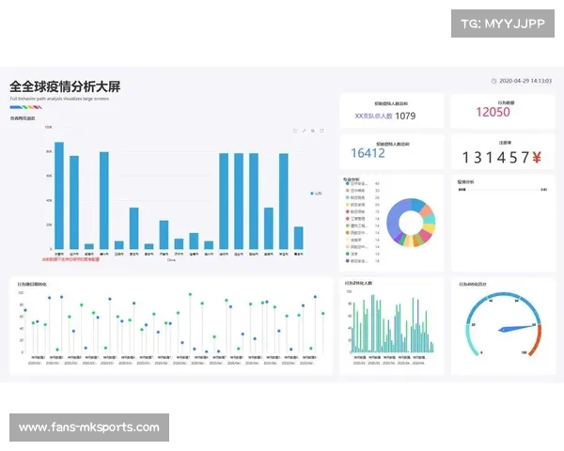Click the third toolbox icon above bar chart
564x451 pixels.
pos(313,131)
